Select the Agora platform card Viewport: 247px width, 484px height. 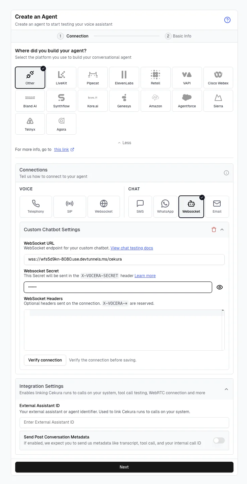click(x=61, y=124)
